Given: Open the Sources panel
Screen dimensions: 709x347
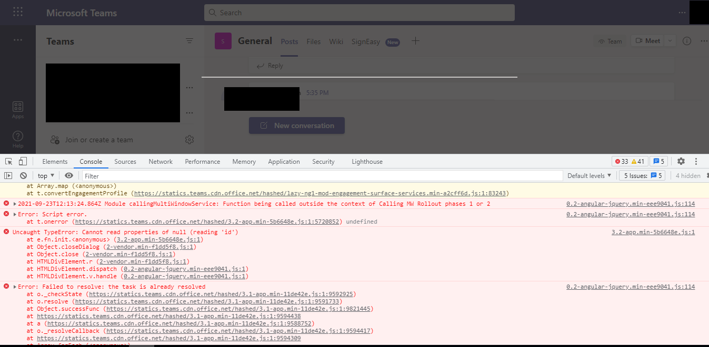Looking at the screenshot, I should [125, 162].
